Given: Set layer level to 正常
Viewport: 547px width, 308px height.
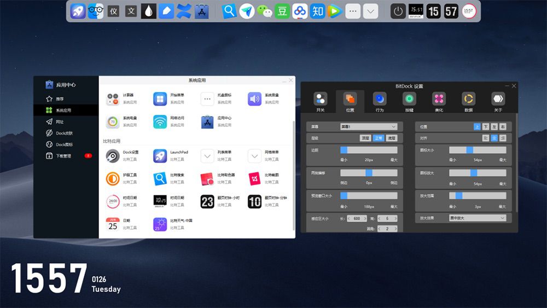Looking at the screenshot, I should [x=379, y=138].
